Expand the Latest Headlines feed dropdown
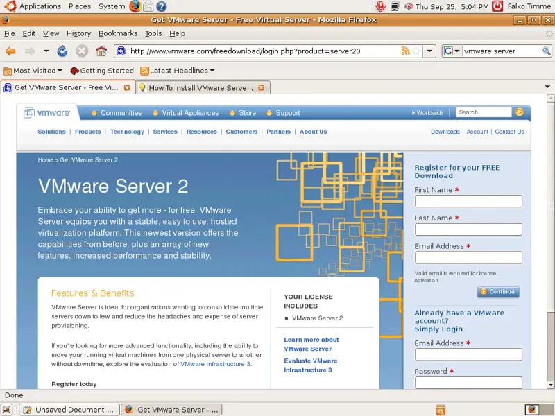Screen dimensions: 555x416 coord(212,71)
